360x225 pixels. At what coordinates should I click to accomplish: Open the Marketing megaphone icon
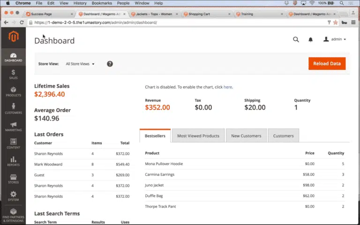point(13,127)
